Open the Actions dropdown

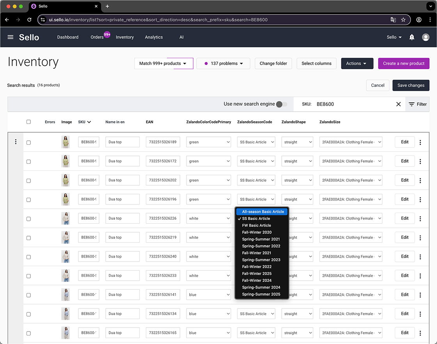tap(357, 63)
